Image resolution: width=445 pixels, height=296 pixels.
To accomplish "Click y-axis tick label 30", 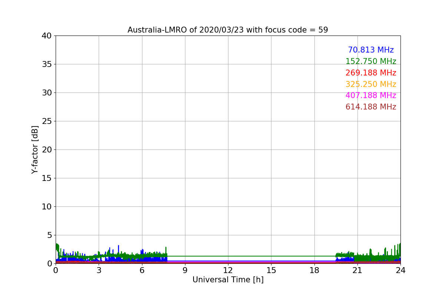I will click(47, 93).
